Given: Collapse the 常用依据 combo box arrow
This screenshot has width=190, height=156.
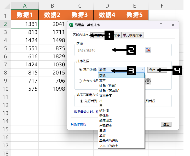Looking at the screenshot, I should [142, 70].
